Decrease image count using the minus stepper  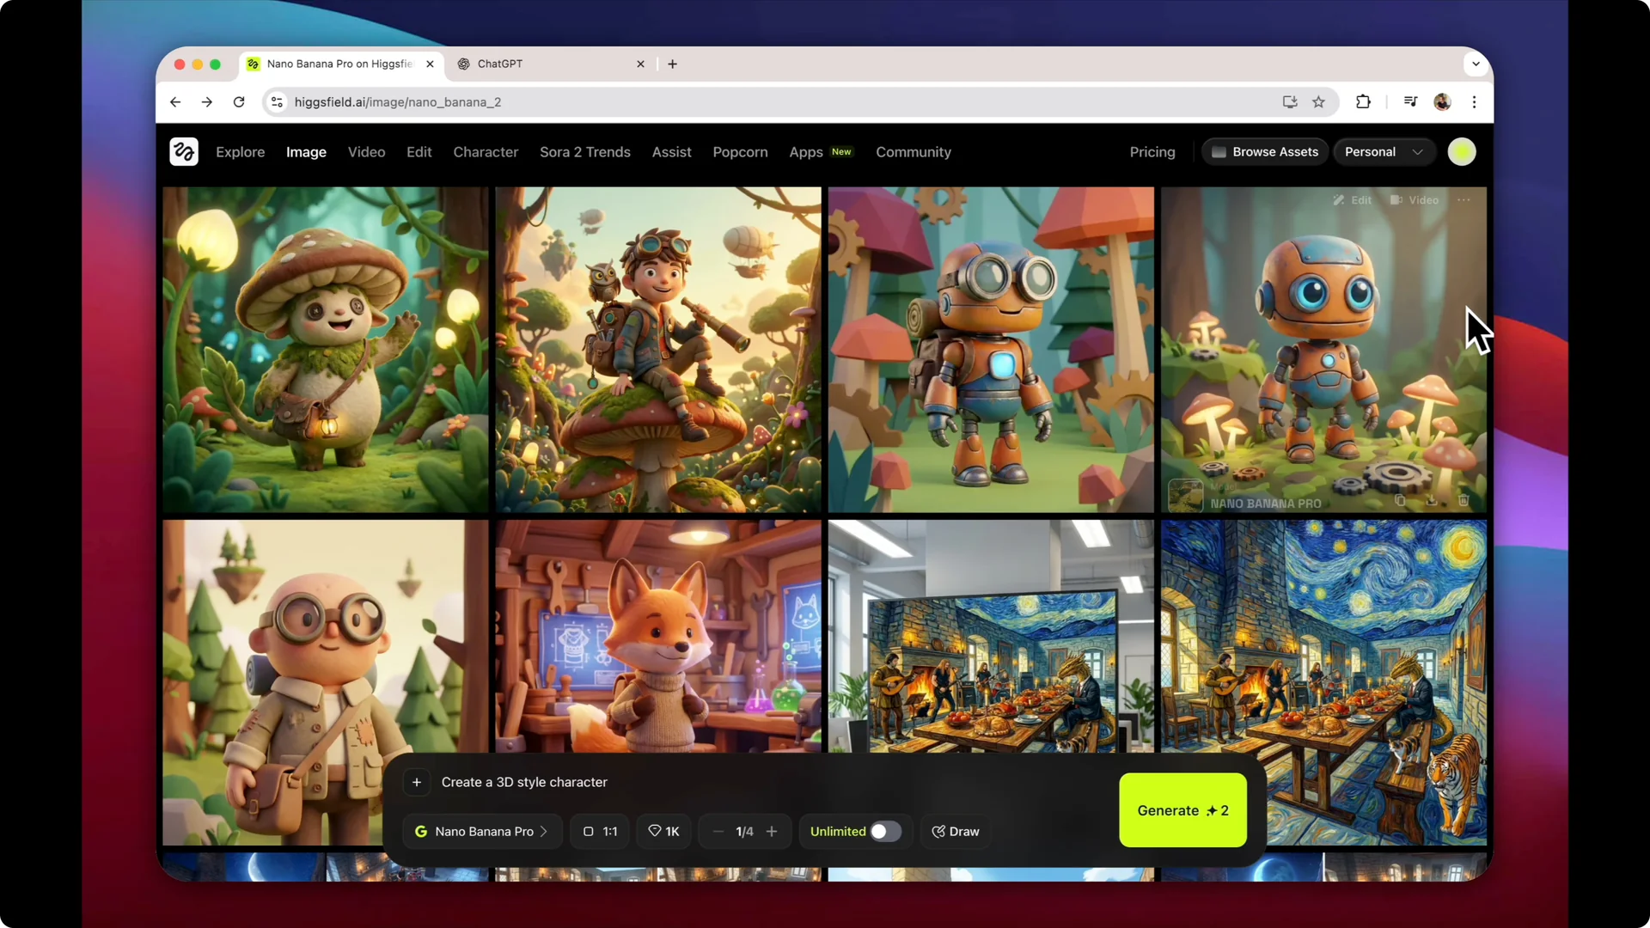(718, 831)
